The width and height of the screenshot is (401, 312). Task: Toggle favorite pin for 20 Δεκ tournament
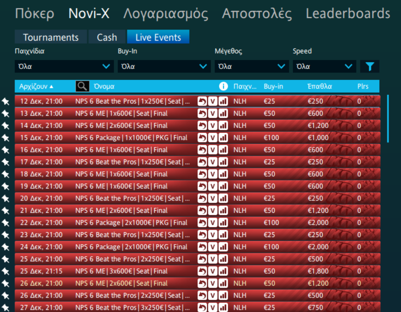pyautogui.click(x=6, y=198)
